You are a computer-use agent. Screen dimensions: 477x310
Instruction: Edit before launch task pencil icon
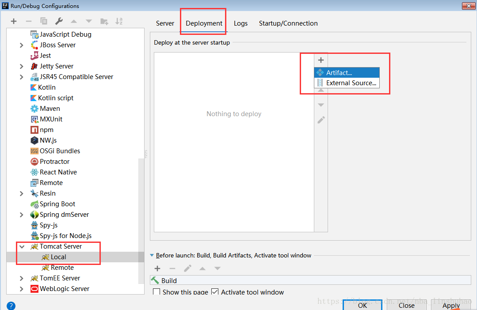click(187, 268)
